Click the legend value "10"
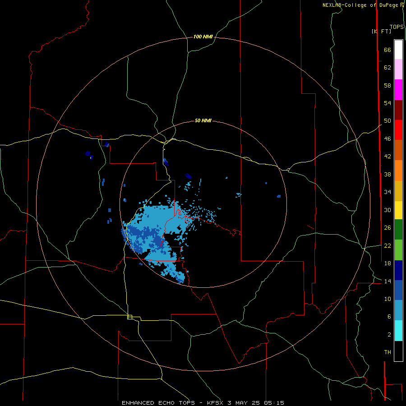Viewport: 406px width, 406px height. tap(388, 299)
